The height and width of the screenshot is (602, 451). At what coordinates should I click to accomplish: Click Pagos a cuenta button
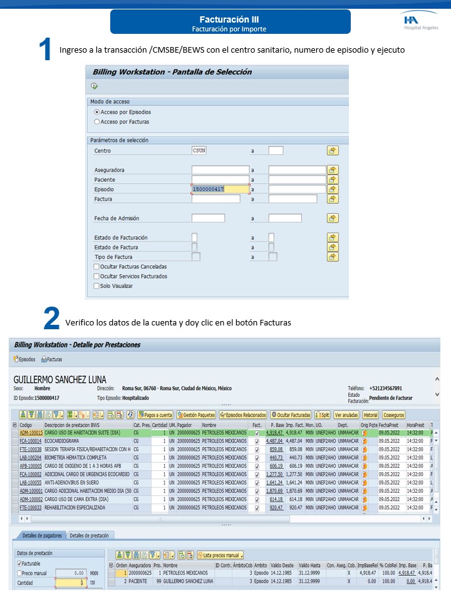tap(155, 415)
